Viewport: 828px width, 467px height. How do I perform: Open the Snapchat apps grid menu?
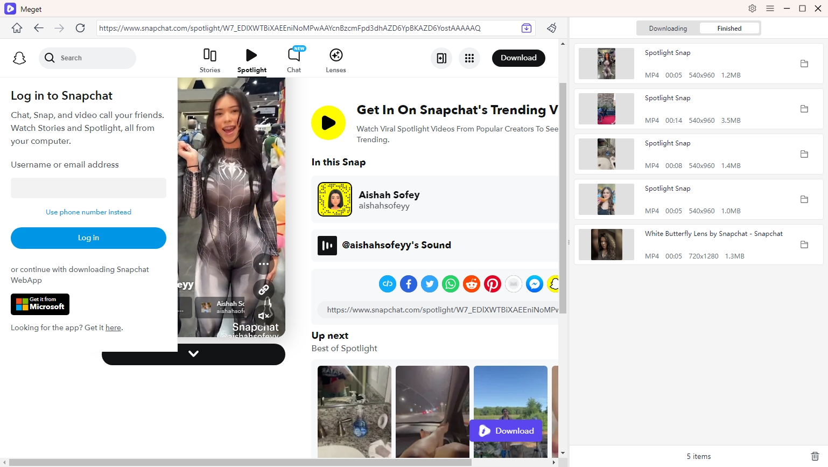469,58
